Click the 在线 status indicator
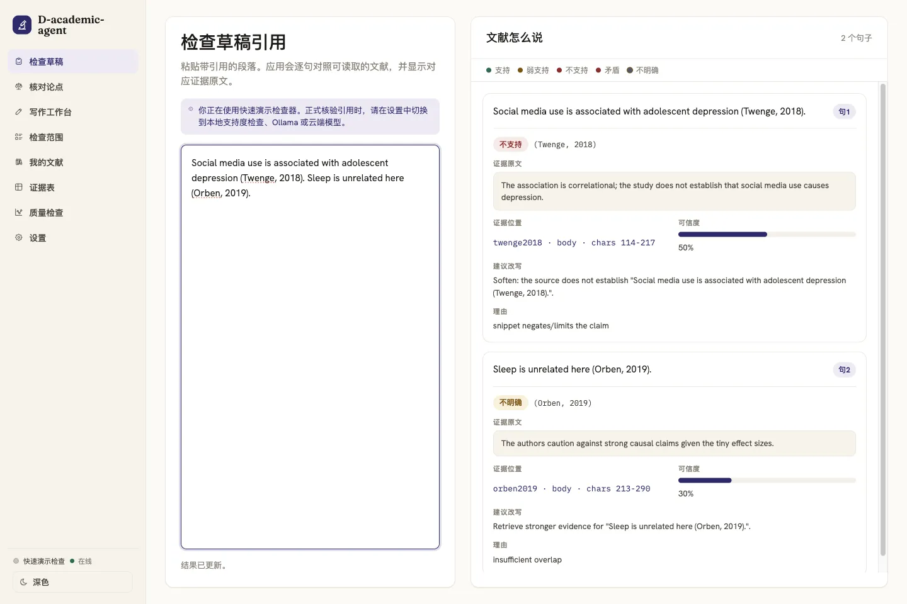Image resolution: width=907 pixels, height=604 pixels. (81, 561)
